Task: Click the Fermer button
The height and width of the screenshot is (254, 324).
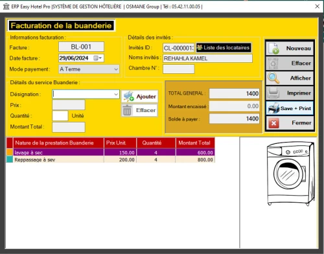Action: [x=290, y=123]
